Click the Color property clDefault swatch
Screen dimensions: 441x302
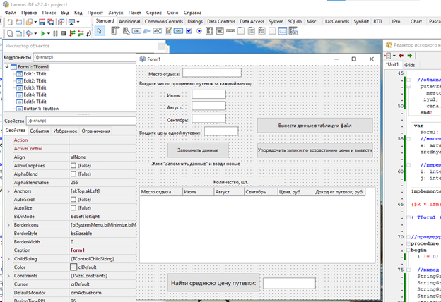(73, 267)
